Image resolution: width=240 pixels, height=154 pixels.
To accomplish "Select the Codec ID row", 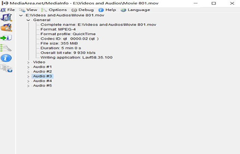I will 70,39.
